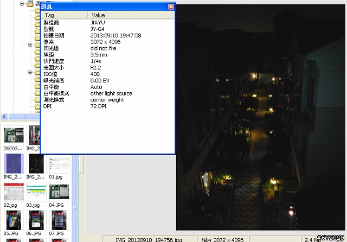This screenshot has width=347, height=242.
Task: Select the 400 ISO value
Action: point(95,74)
